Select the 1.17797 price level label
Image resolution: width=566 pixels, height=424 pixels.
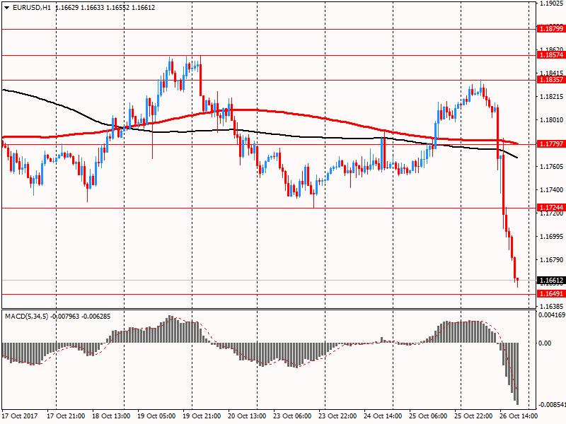coord(551,144)
